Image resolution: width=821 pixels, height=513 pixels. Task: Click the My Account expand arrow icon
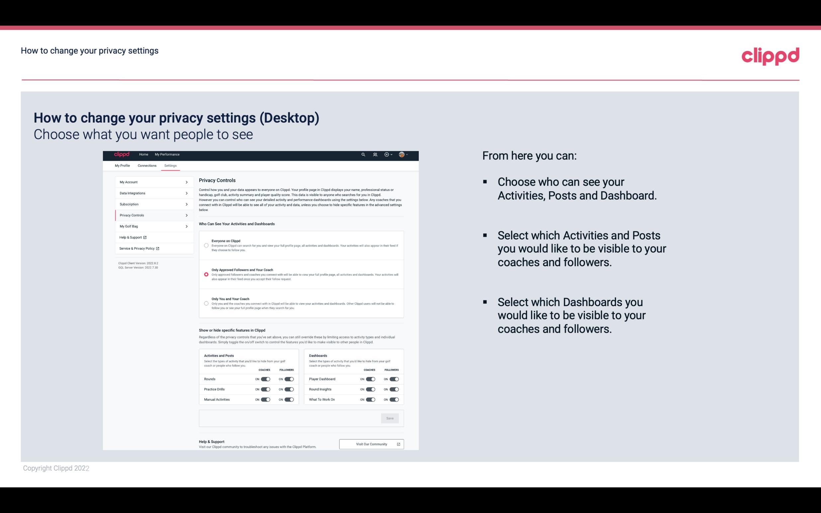[x=187, y=182]
